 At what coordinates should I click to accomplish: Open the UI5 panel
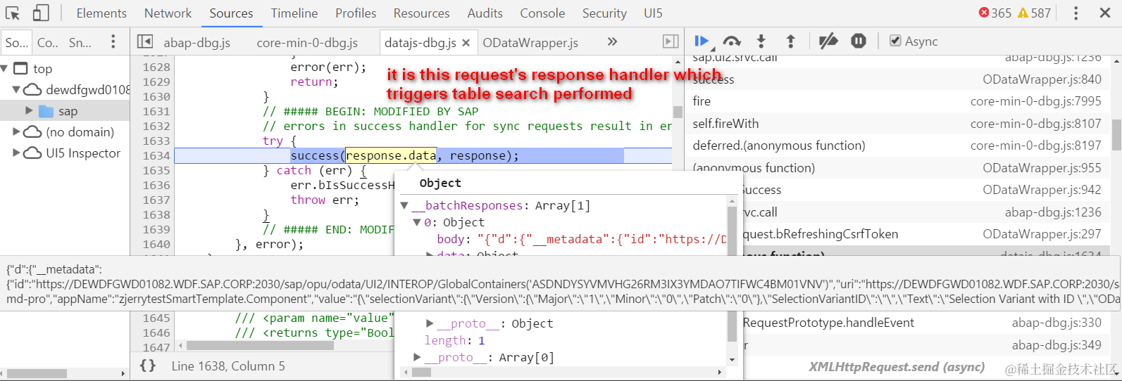[x=653, y=13]
